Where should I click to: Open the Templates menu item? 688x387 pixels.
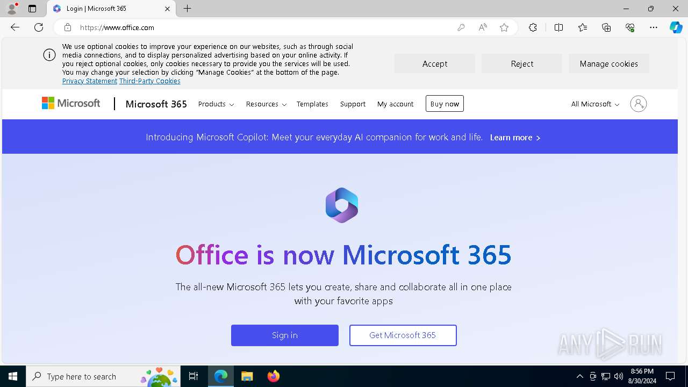[x=312, y=104]
